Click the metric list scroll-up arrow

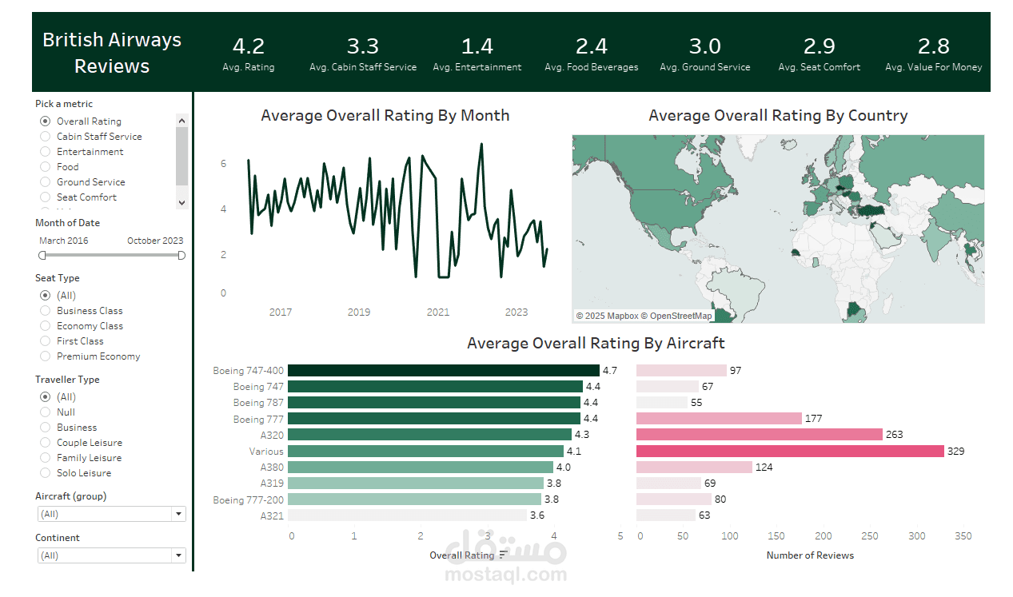click(x=181, y=121)
